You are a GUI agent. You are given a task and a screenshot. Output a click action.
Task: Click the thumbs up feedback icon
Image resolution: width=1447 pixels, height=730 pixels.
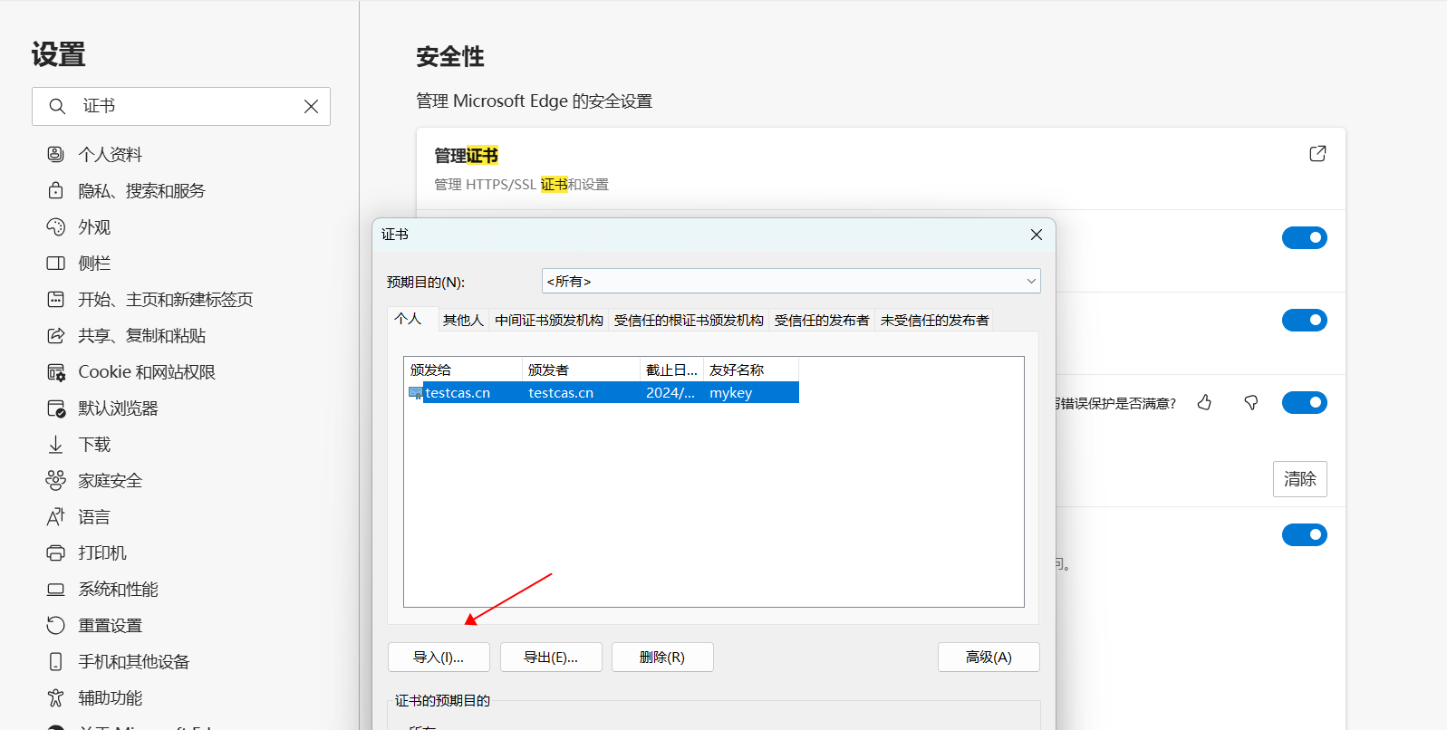pos(1204,402)
